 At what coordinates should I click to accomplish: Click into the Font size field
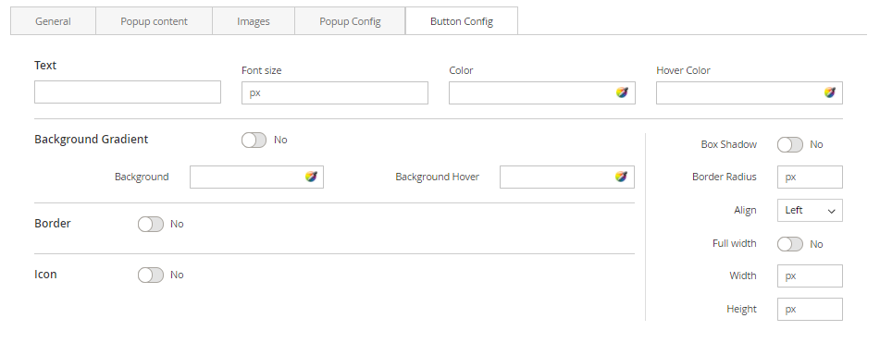tap(335, 92)
